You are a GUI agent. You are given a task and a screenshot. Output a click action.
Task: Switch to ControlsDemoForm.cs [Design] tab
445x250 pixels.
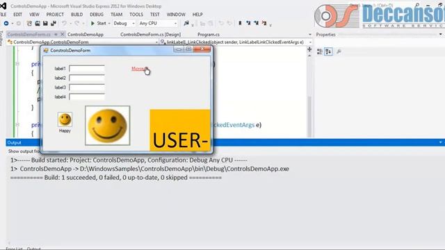click(150, 35)
